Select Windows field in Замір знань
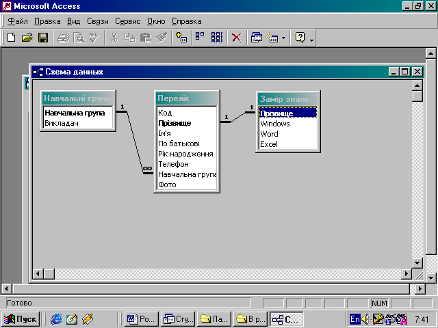Viewport: 438px width, 328px height. (x=288, y=124)
